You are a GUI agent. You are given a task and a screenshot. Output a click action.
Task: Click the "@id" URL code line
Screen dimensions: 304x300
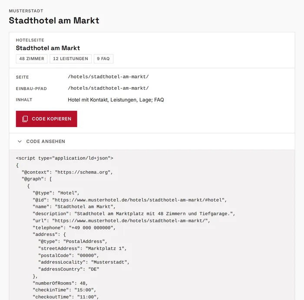coord(130,200)
